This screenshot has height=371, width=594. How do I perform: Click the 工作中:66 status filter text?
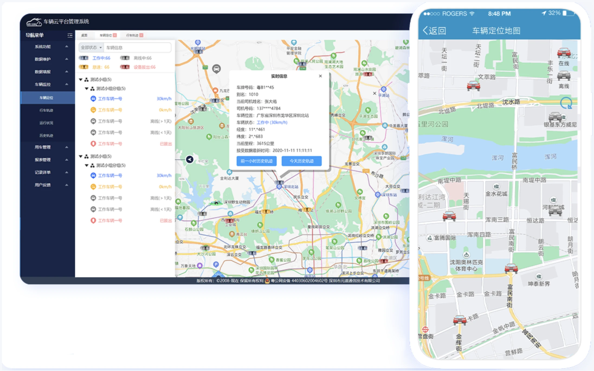coord(101,58)
